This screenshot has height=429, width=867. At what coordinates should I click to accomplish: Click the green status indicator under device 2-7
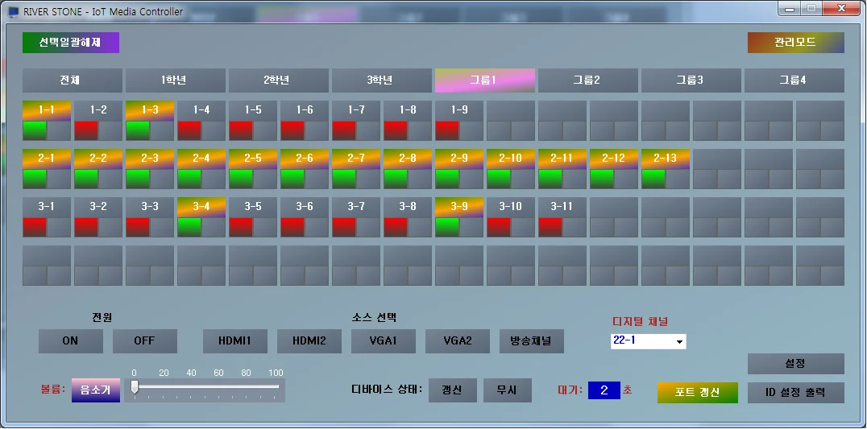click(x=344, y=179)
